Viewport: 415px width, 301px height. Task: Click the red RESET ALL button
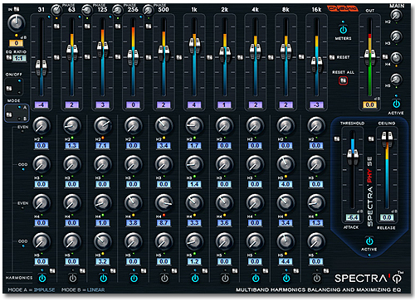pos(343,80)
